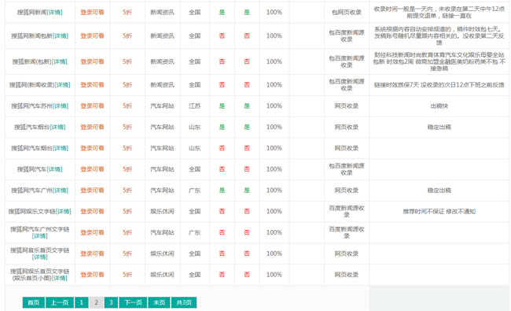Open 详情 link for 搜狐网(新闻收录)
This screenshot has height=311, width=511.
62,85
